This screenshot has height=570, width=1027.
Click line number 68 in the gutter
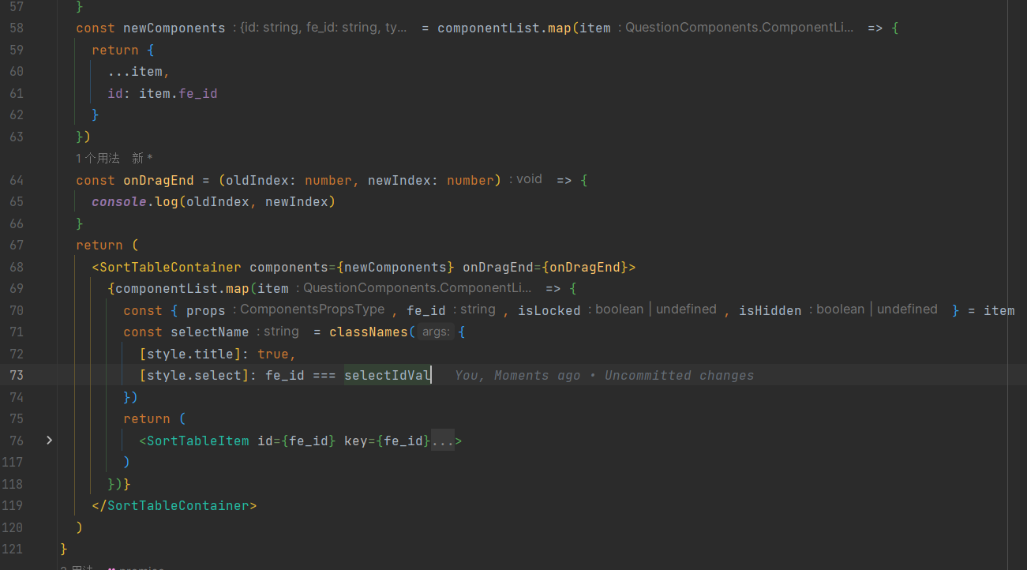(x=17, y=267)
